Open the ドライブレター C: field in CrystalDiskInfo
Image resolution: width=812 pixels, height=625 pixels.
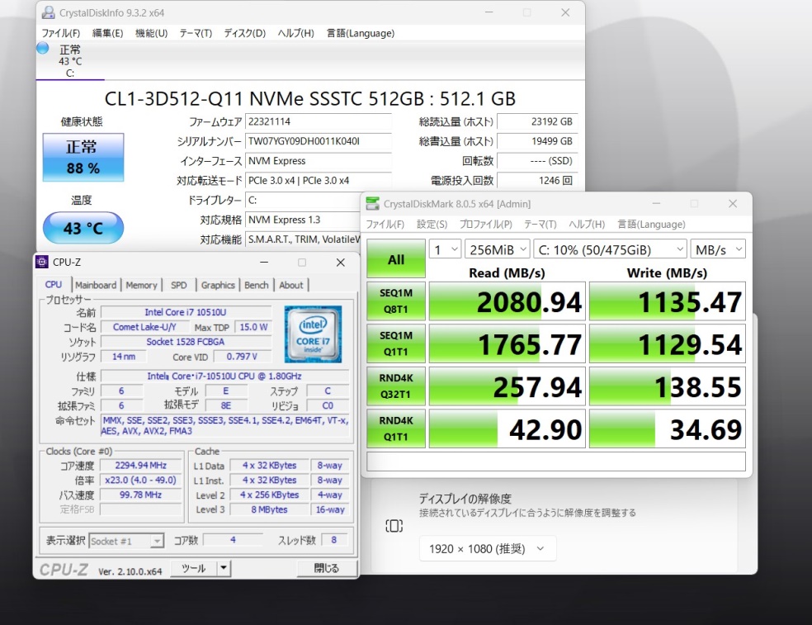[303, 200]
